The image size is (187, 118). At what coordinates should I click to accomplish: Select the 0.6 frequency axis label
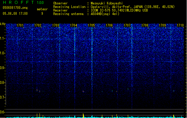(x=2, y=112)
